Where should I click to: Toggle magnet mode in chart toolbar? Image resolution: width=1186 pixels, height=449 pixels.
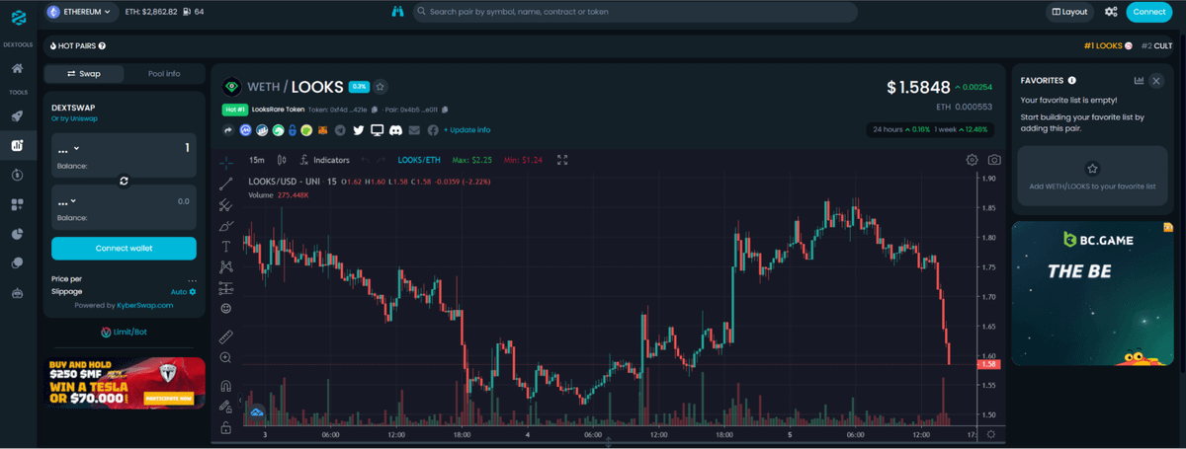(226, 386)
